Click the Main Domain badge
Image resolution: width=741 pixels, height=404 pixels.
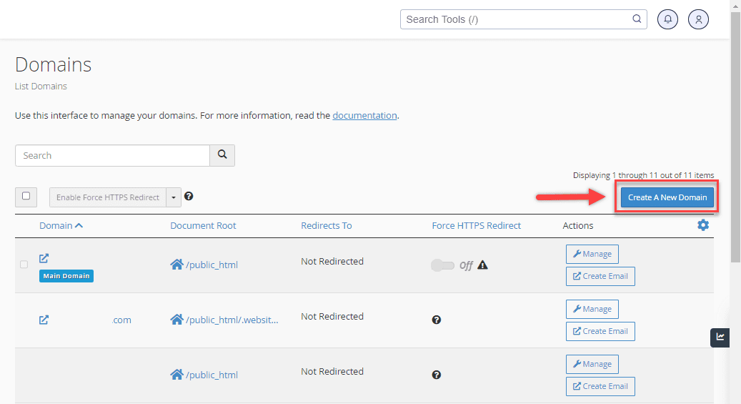coord(66,276)
